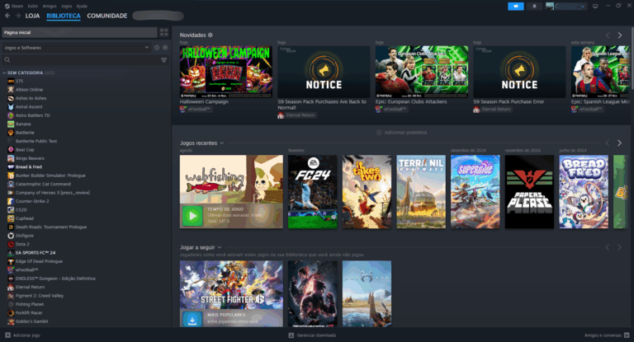The height and width of the screenshot is (342, 634).
Task: Click the green play button for Webfishing
Action: (x=192, y=216)
